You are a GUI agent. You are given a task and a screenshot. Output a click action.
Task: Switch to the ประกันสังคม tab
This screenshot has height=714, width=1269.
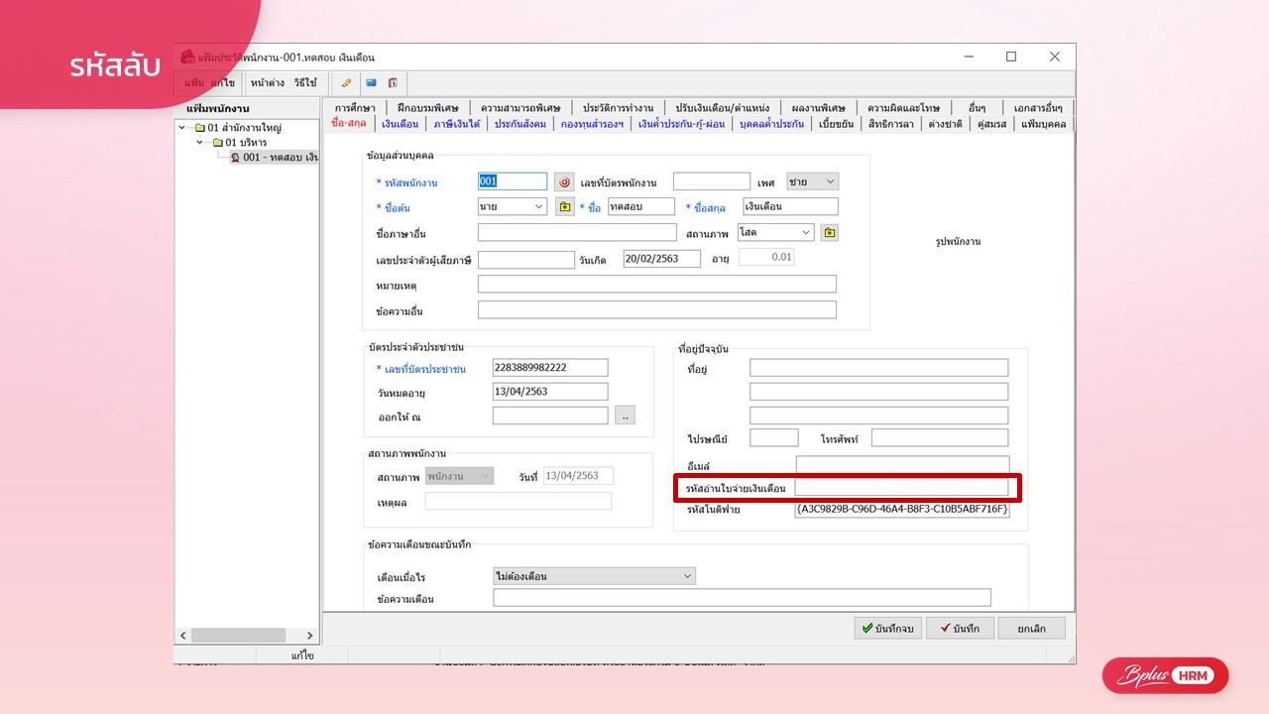point(520,124)
